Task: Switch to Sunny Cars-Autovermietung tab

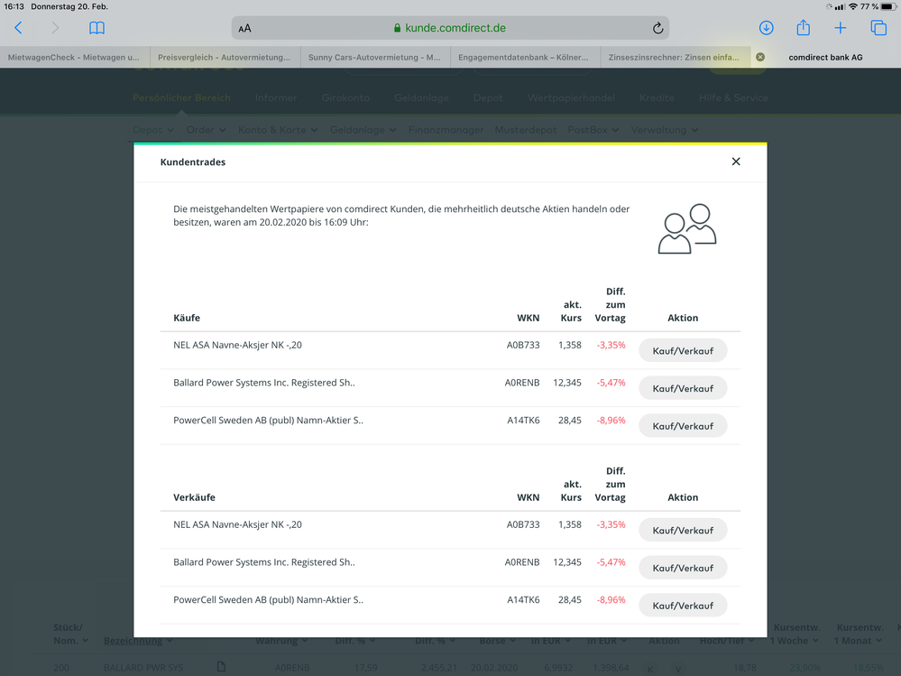Action: pos(375,57)
